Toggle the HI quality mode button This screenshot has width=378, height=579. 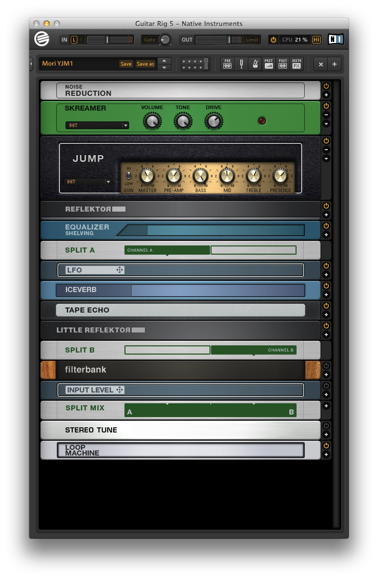tap(317, 39)
